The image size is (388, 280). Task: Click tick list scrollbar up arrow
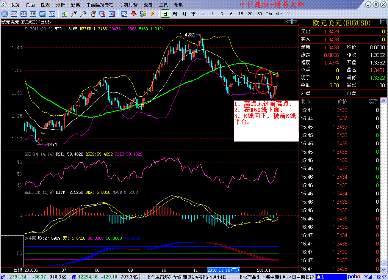coord(383,101)
